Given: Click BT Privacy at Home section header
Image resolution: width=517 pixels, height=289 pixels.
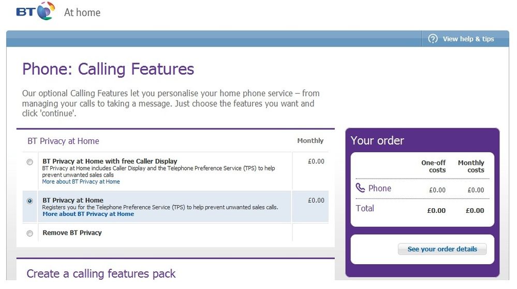Looking at the screenshot, I should pyautogui.click(x=63, y=141).
